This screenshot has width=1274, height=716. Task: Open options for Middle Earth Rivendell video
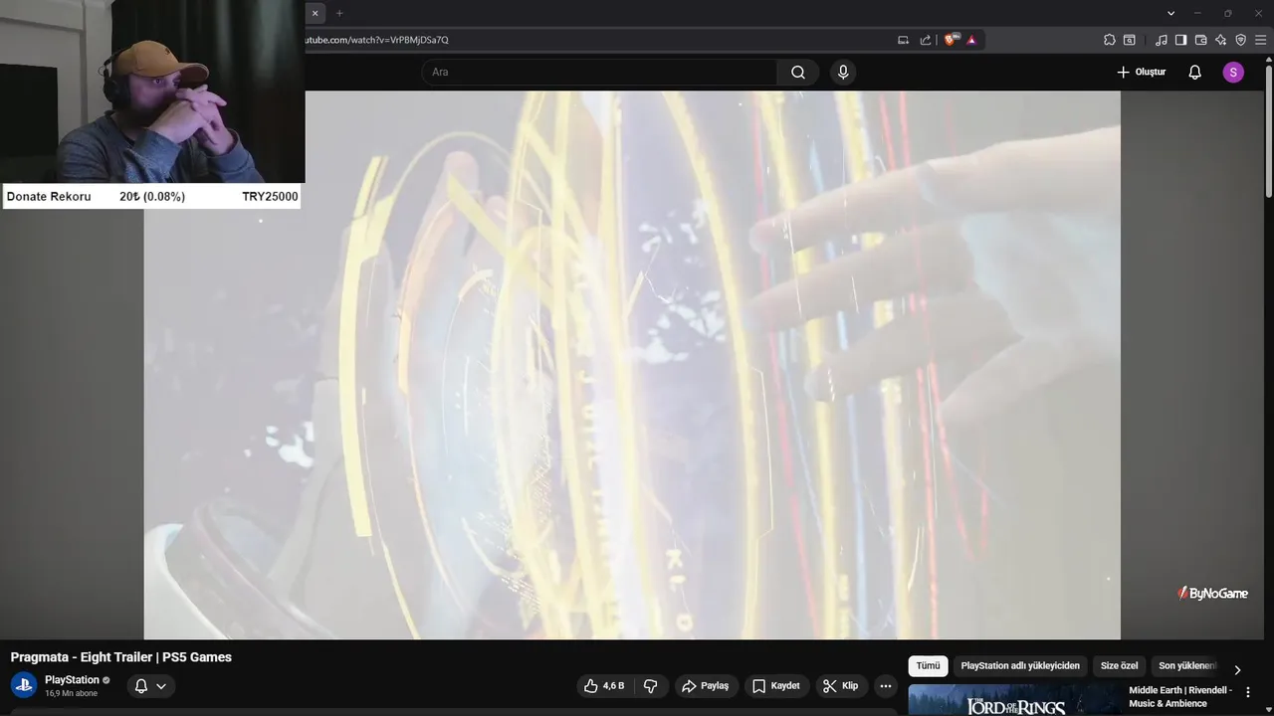point(1248,692)
